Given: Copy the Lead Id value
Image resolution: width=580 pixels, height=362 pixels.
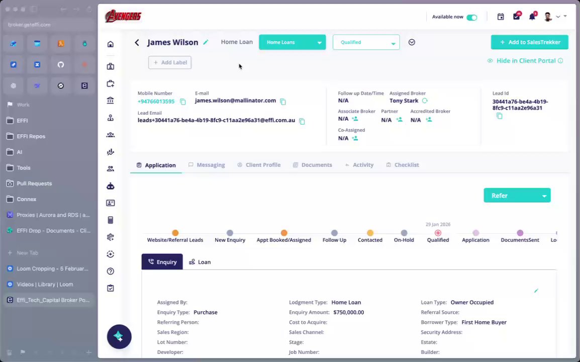Looking at the screenshot, I should point(500,116).
